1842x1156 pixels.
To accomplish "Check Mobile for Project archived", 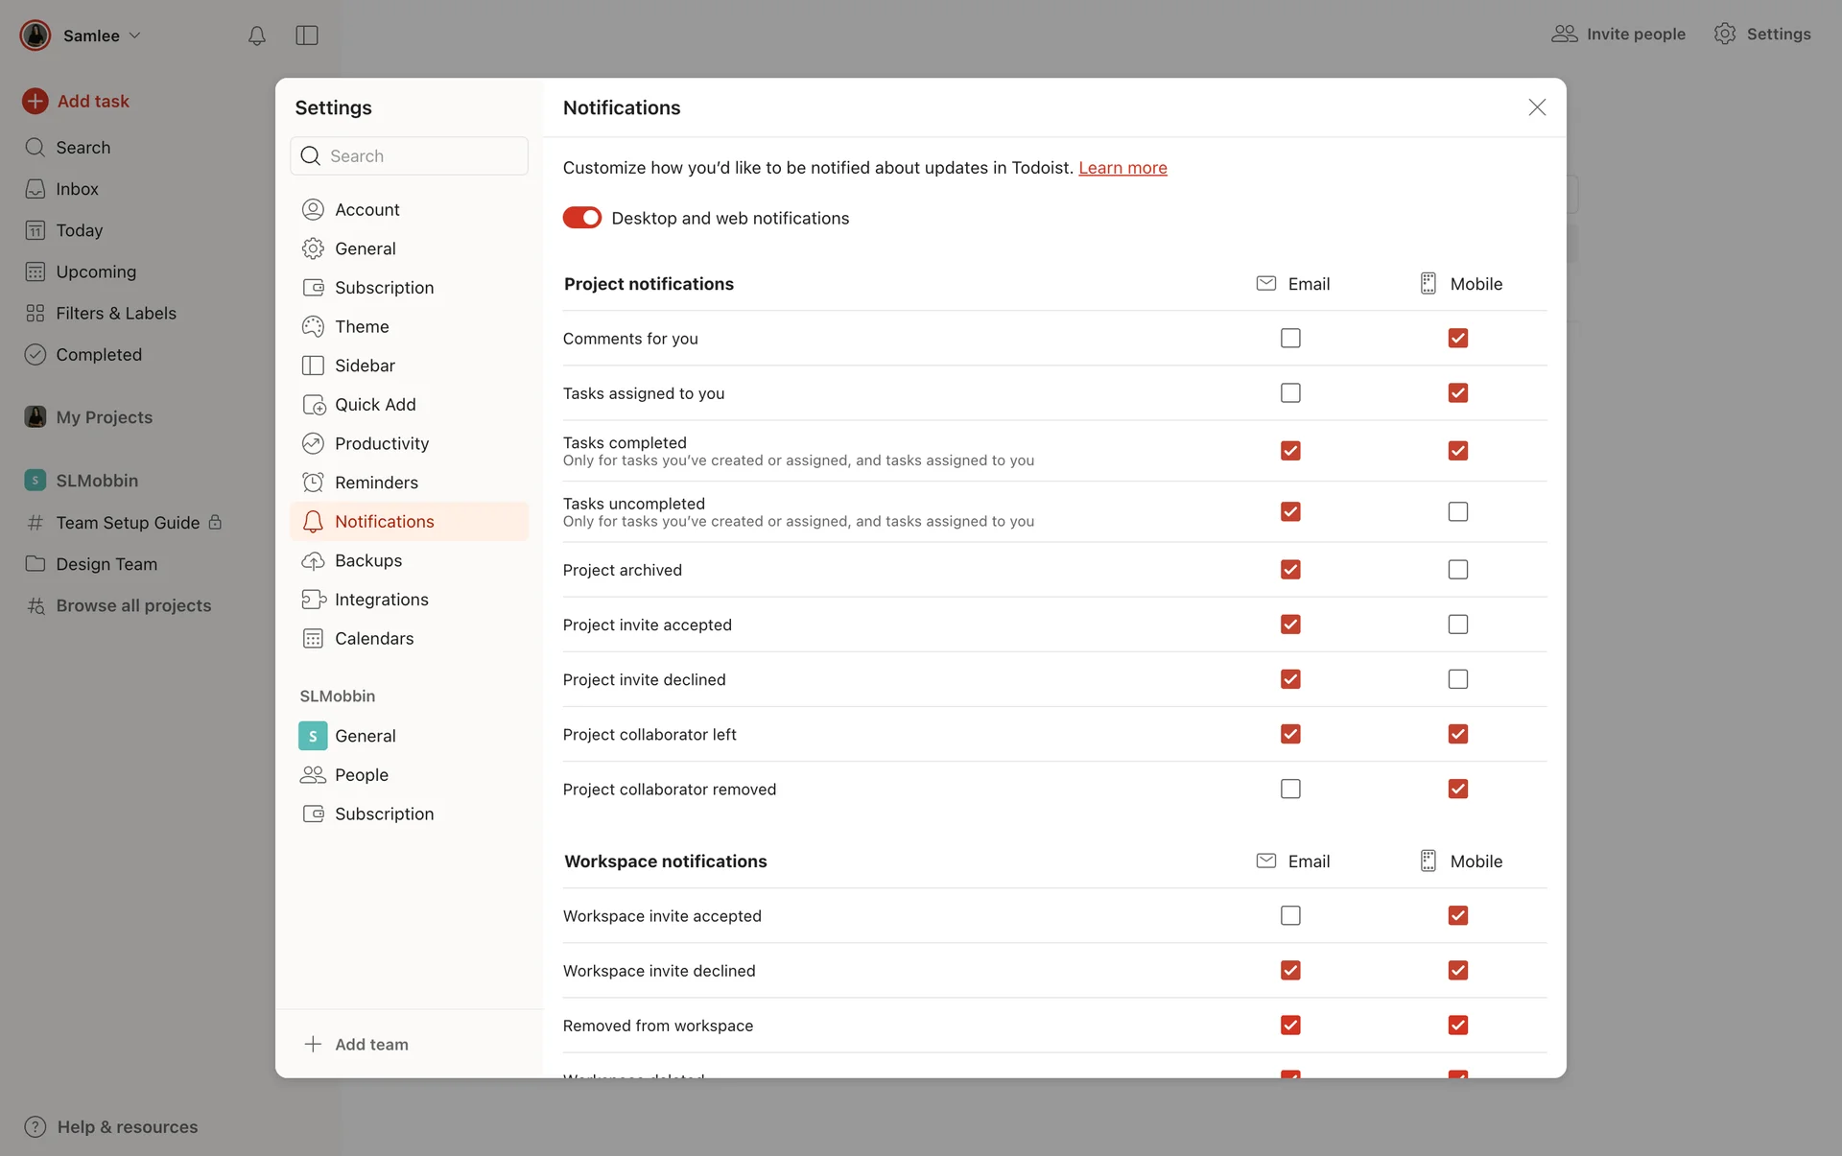I will click(x=1457, y=570).
